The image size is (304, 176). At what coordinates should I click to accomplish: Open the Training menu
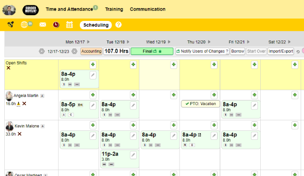(114, 9)
